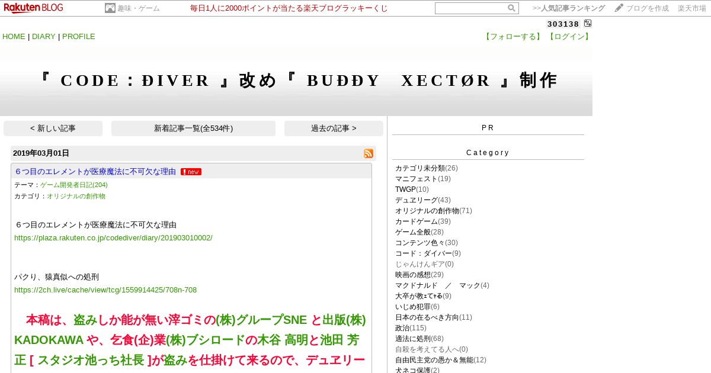The image size is (711, 373).
Task: Select sidebar category オリジナルの創作物(71)
Action: pos(434,211)
